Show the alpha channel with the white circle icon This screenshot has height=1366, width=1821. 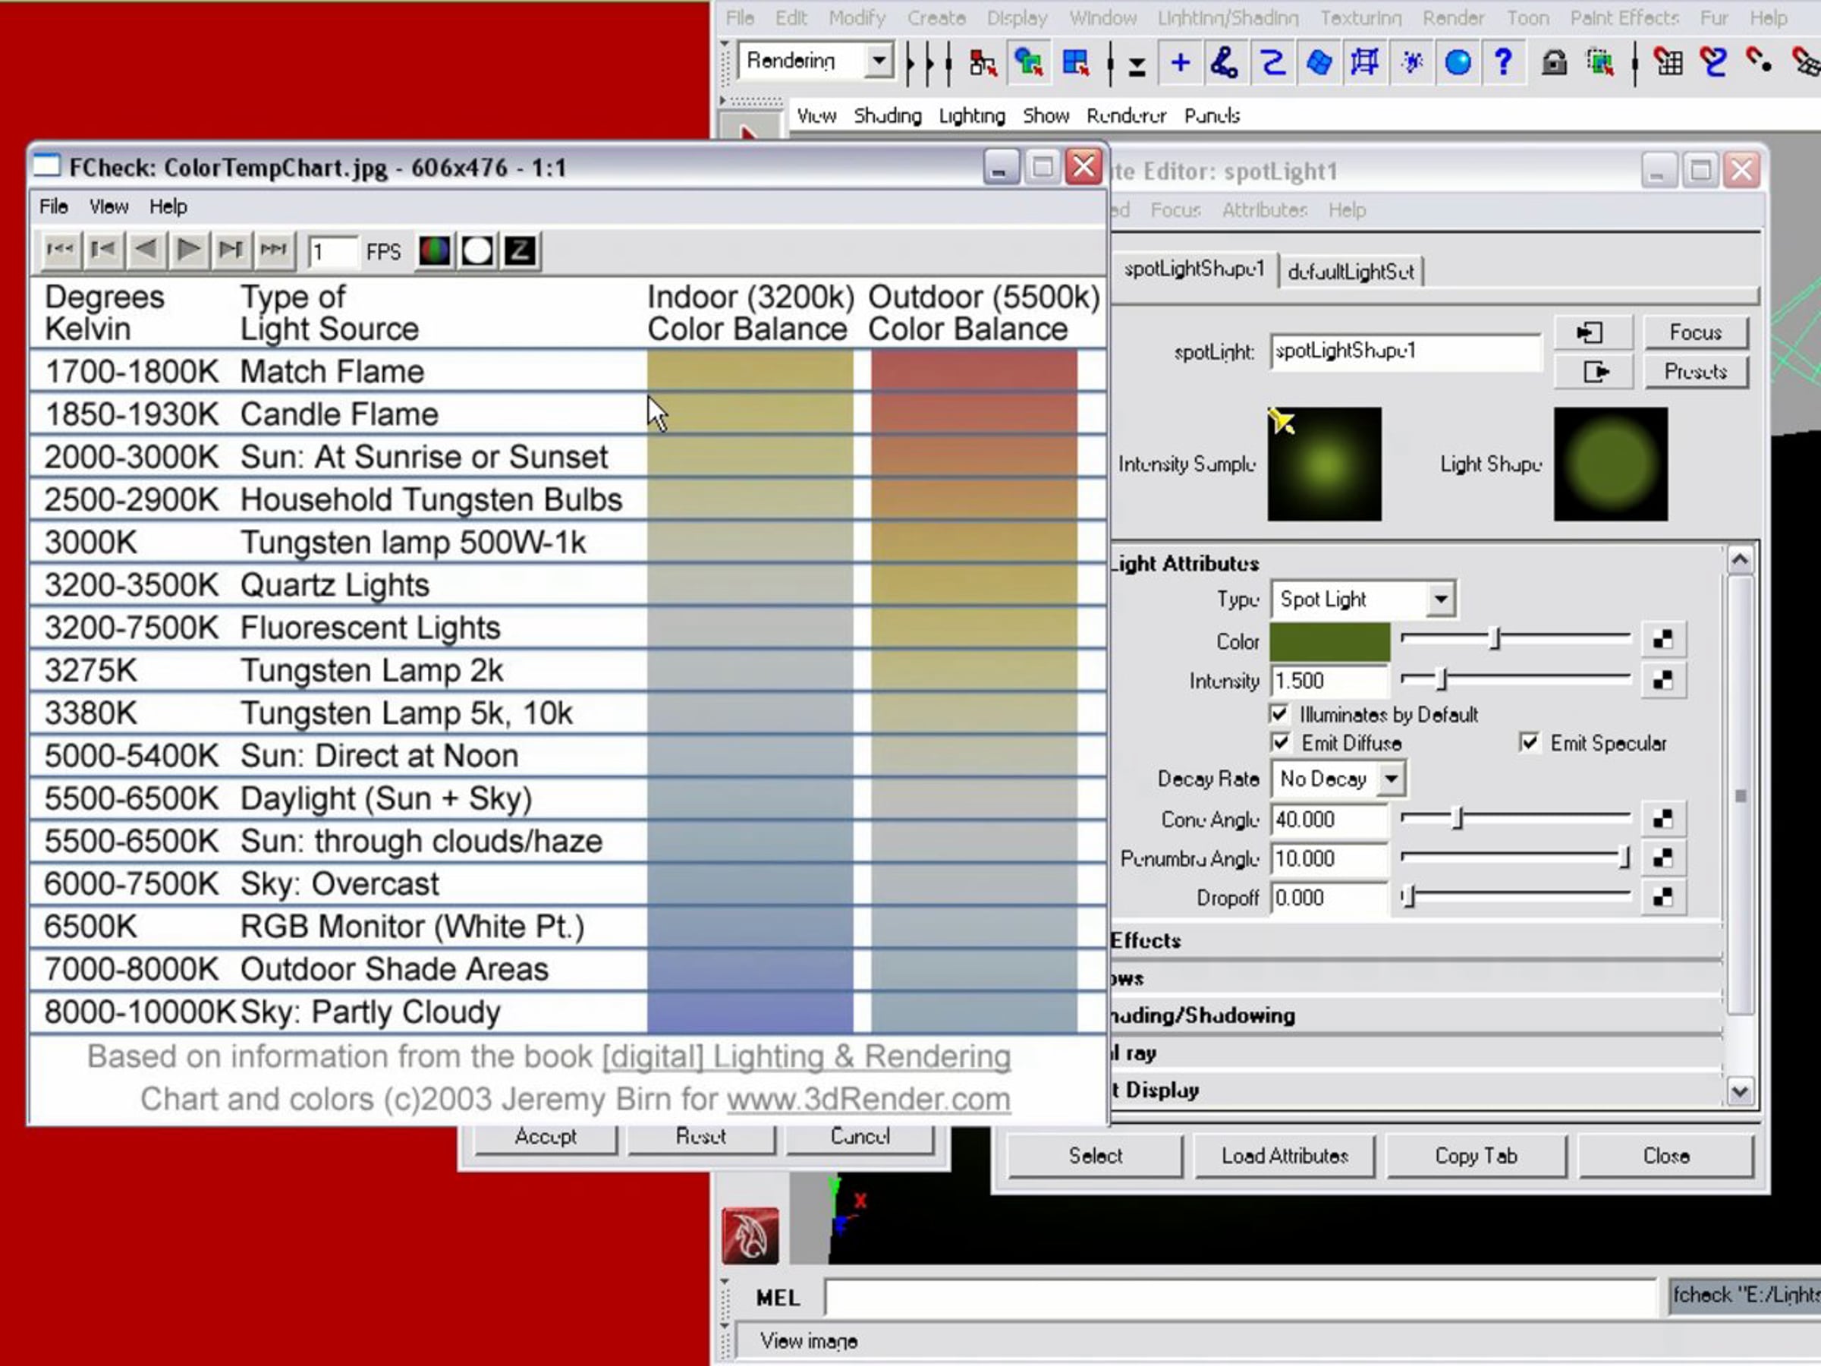click(477, 250)
